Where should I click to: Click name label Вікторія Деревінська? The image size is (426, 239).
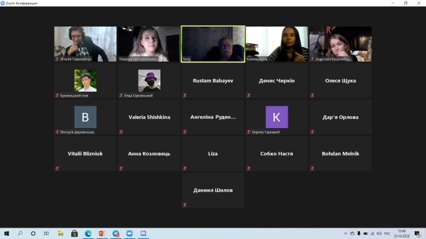77,132
